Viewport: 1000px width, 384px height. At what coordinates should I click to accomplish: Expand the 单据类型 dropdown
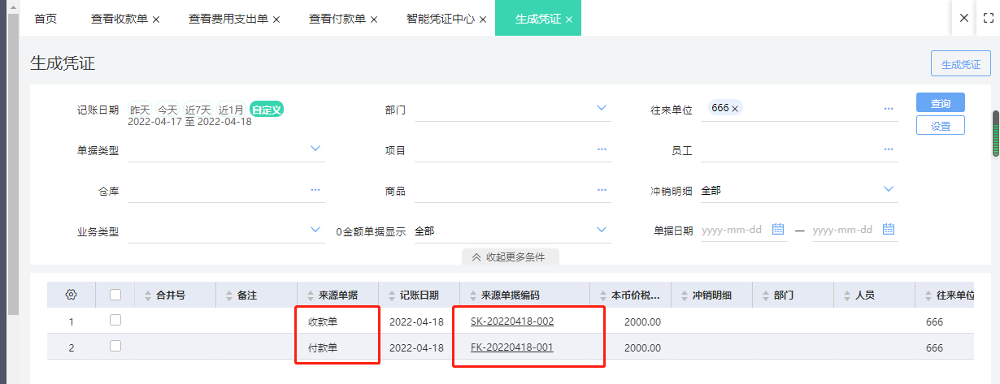click(x=315, y=149)
